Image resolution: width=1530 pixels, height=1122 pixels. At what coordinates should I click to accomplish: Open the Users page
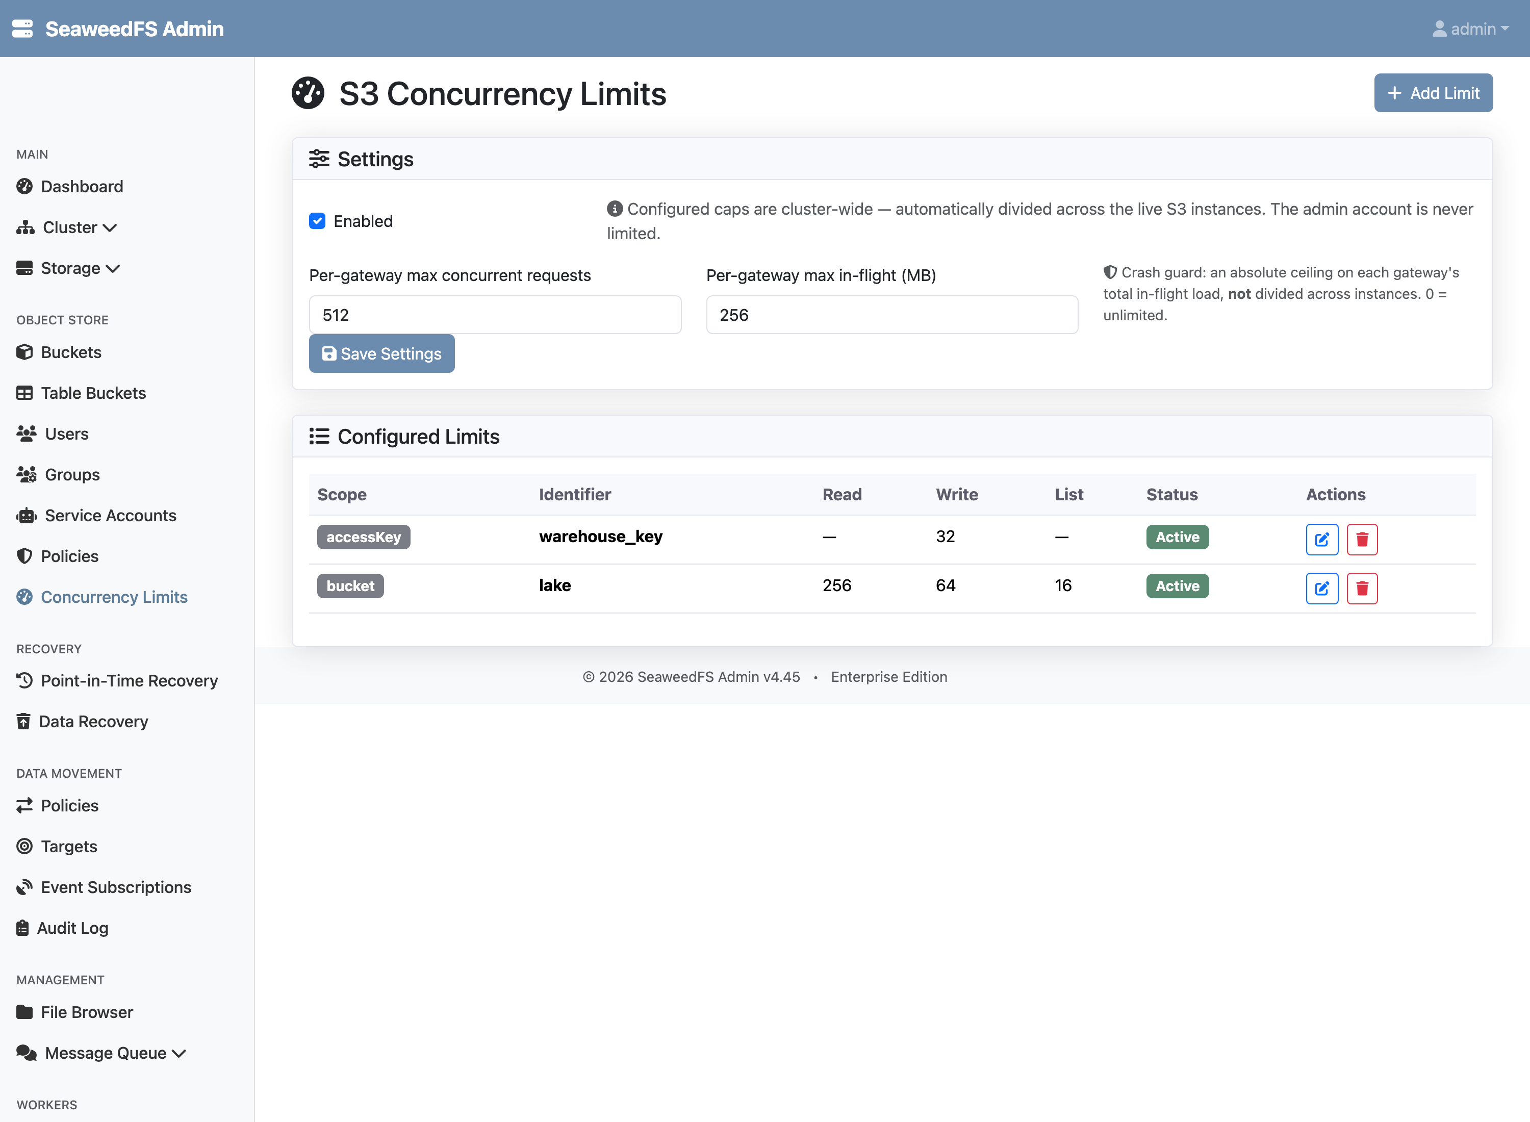[x=66, y=433]
